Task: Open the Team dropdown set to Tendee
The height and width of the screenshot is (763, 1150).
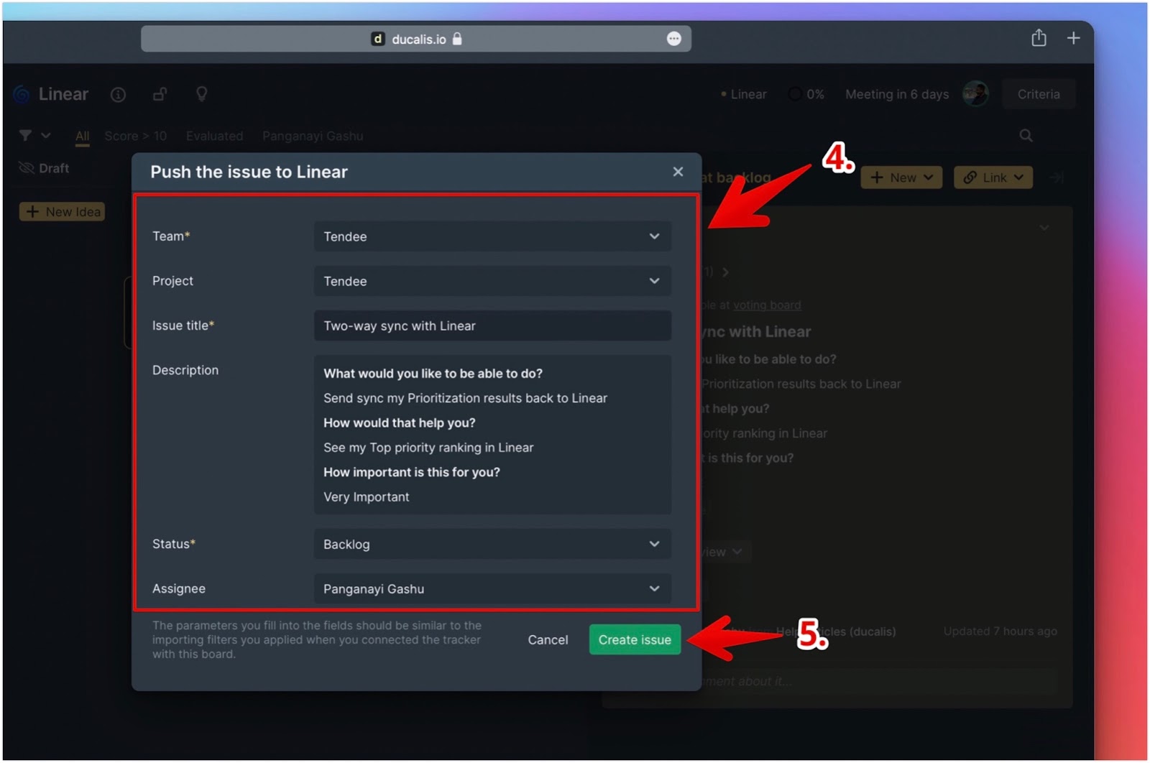Action: (x=492, y=236)
